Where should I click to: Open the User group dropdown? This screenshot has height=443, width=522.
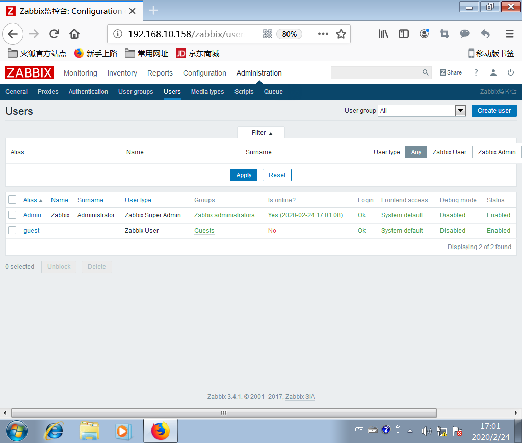point(422,111)
